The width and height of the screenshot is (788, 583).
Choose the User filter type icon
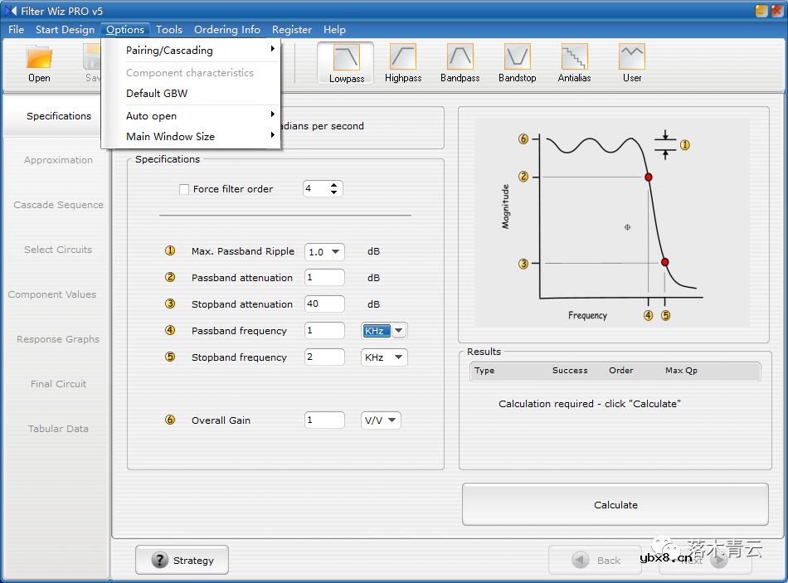632,58
